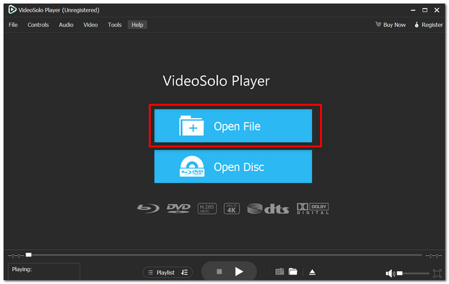Screen dimensions: 449x284
Task: Click the Playing: status field
Action: click(x=44, y=271)
